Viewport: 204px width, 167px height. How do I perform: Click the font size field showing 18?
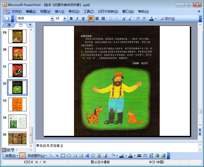coord(59,19)
